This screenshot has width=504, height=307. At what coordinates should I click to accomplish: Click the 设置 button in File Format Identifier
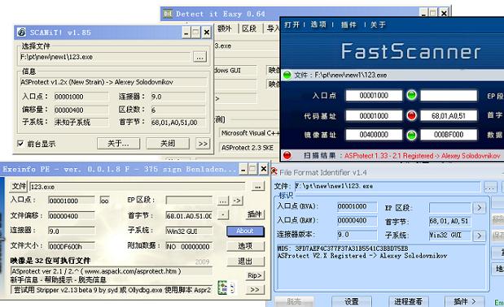pyautogui.click(x=351, y=301)
